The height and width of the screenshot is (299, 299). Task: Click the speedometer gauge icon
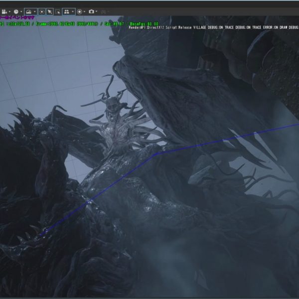pos(28,11)
